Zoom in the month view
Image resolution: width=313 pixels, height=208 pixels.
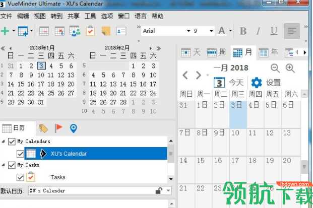290,68
